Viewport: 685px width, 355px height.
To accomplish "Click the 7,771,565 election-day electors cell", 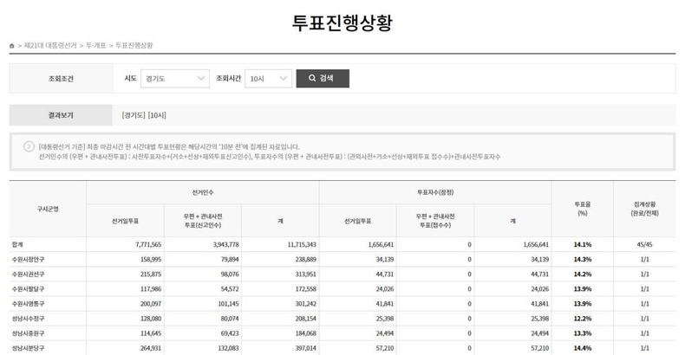I will coord(148,245).
